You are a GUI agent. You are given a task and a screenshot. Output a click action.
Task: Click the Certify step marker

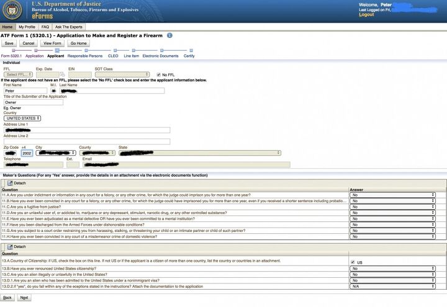tap(191, 51)
